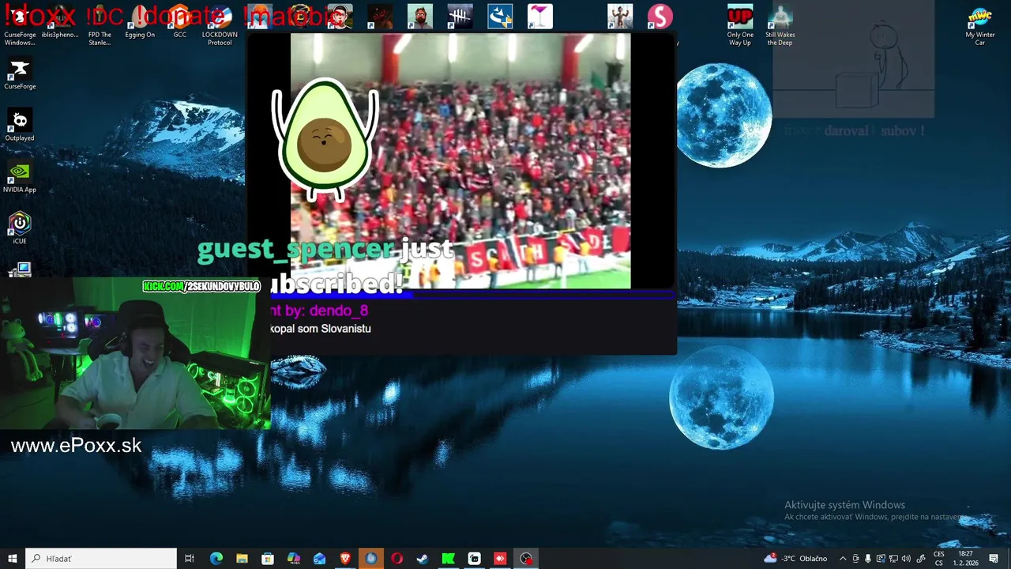Open the Meet Now camera tray icon

[x=855, y=559]
